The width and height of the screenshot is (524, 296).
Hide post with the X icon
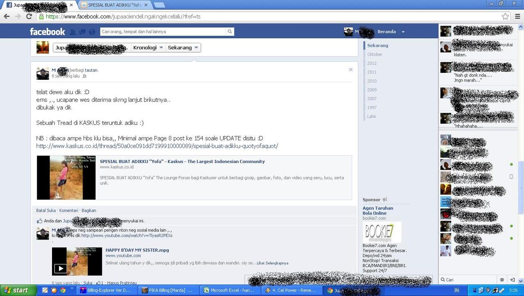pos(350,70)
